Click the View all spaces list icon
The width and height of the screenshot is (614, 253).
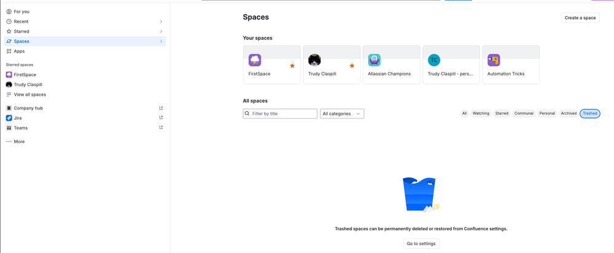(9, 95)
